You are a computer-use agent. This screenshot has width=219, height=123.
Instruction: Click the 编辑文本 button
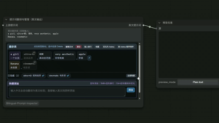(x=69, y=47)
